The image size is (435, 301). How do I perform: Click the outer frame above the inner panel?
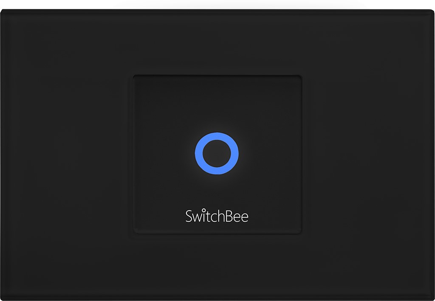pyautogui.click(x=217, y=42)
